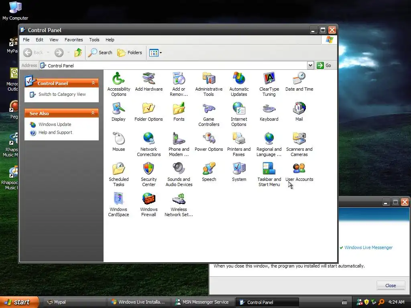Open the File menu
The image size is (411, 308).
[x=26, y=40]
